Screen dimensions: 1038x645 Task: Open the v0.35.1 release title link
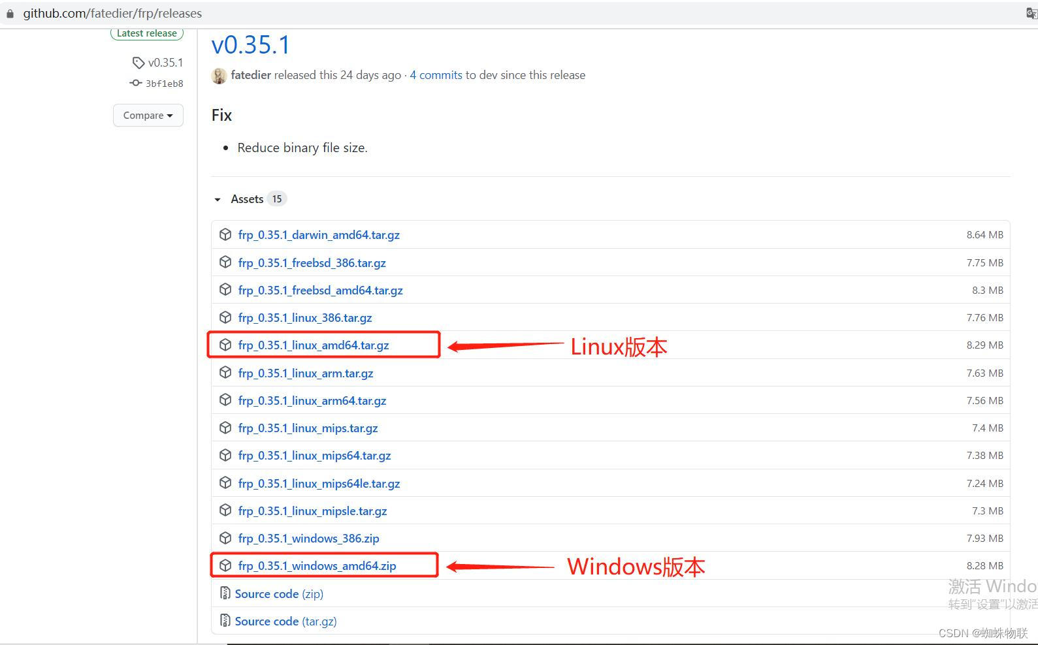251,44
